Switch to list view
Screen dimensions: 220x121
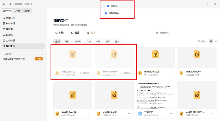216,41
